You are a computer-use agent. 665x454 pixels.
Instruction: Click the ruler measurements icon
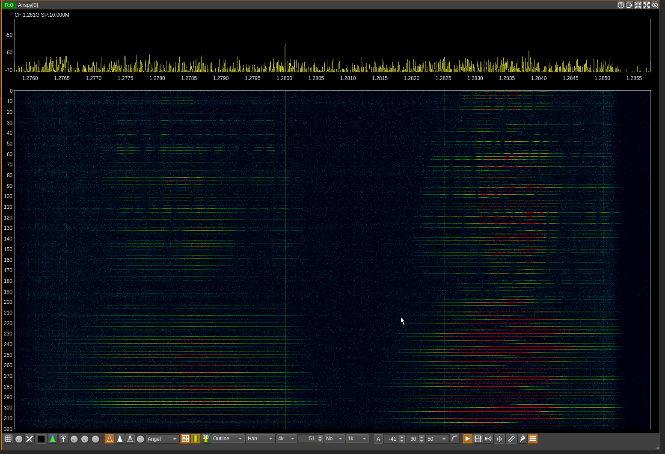[x=511, y=439]
